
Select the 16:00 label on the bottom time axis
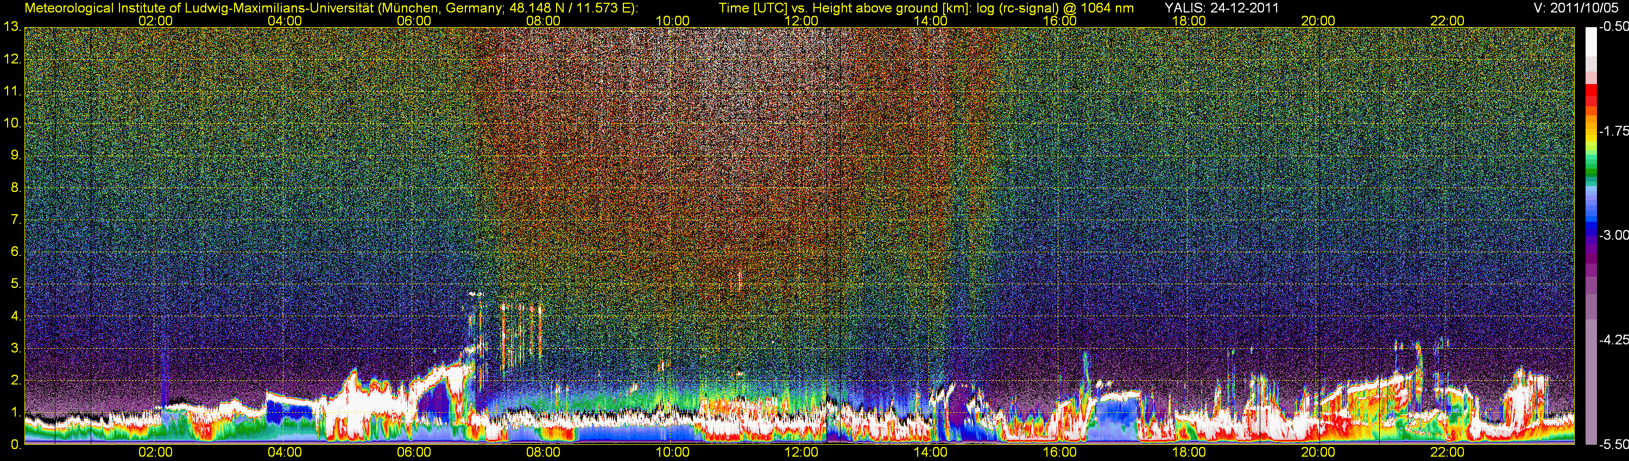1059,453
